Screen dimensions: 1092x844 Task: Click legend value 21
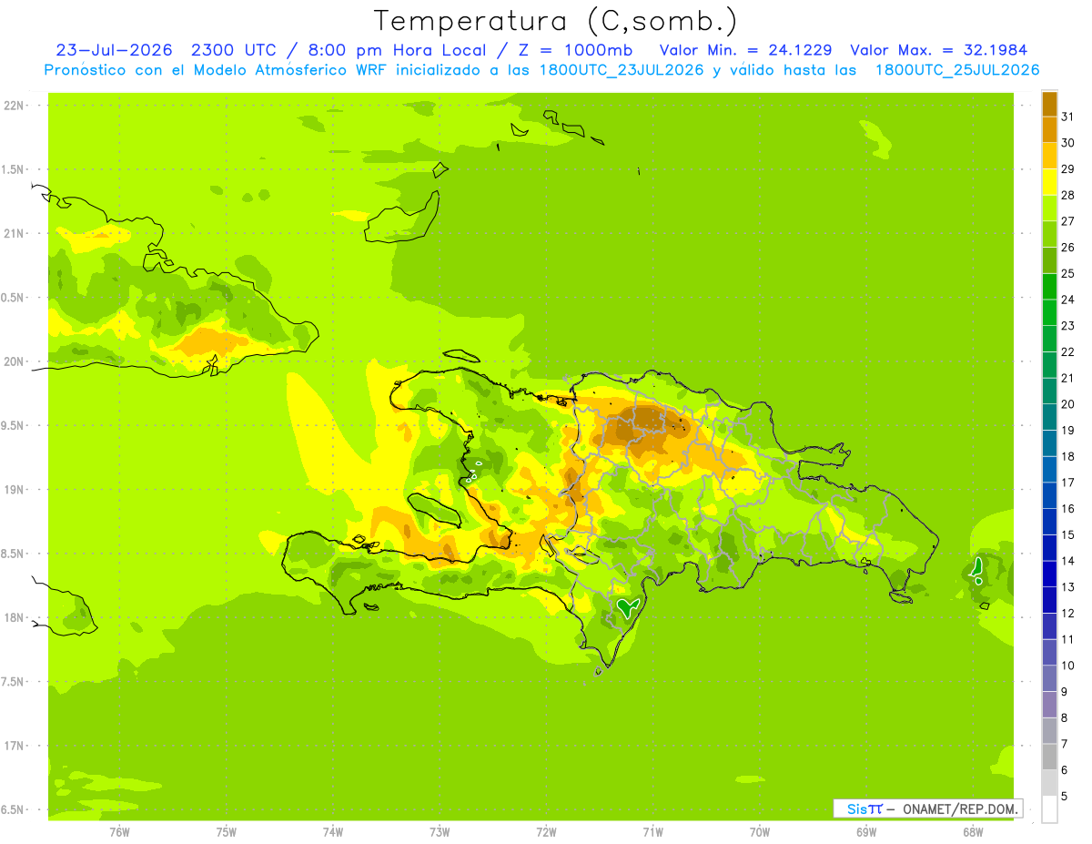(x=1067, y=378)
